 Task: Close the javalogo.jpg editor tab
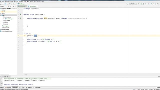click(26, 6)
